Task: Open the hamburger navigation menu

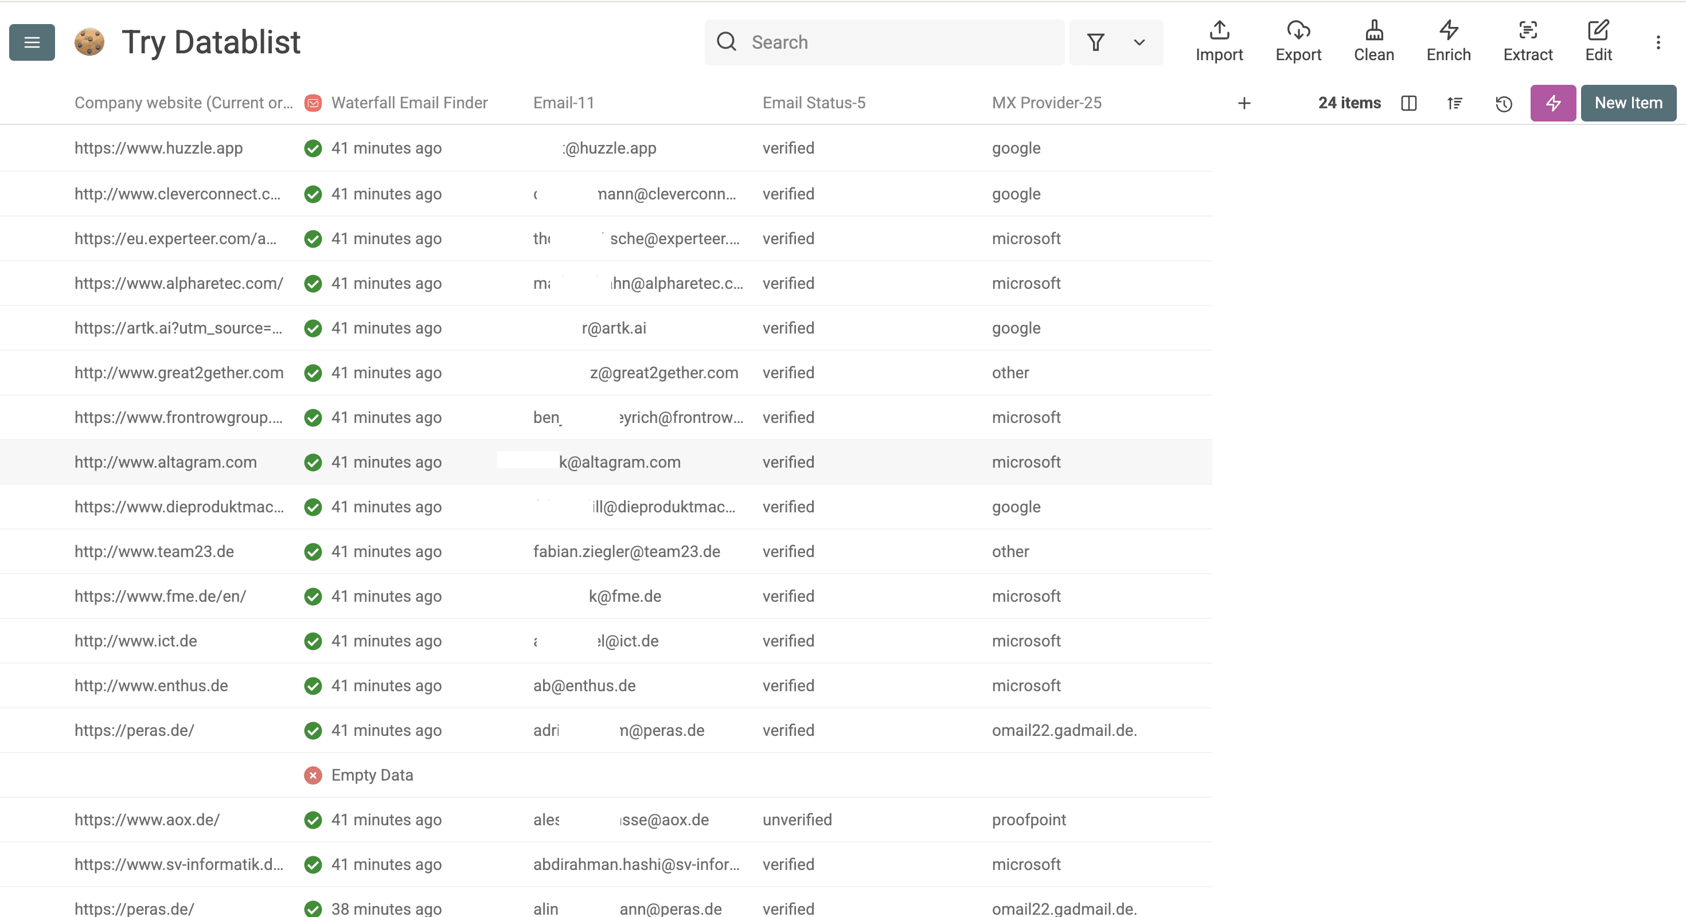Action: point(32,42)
